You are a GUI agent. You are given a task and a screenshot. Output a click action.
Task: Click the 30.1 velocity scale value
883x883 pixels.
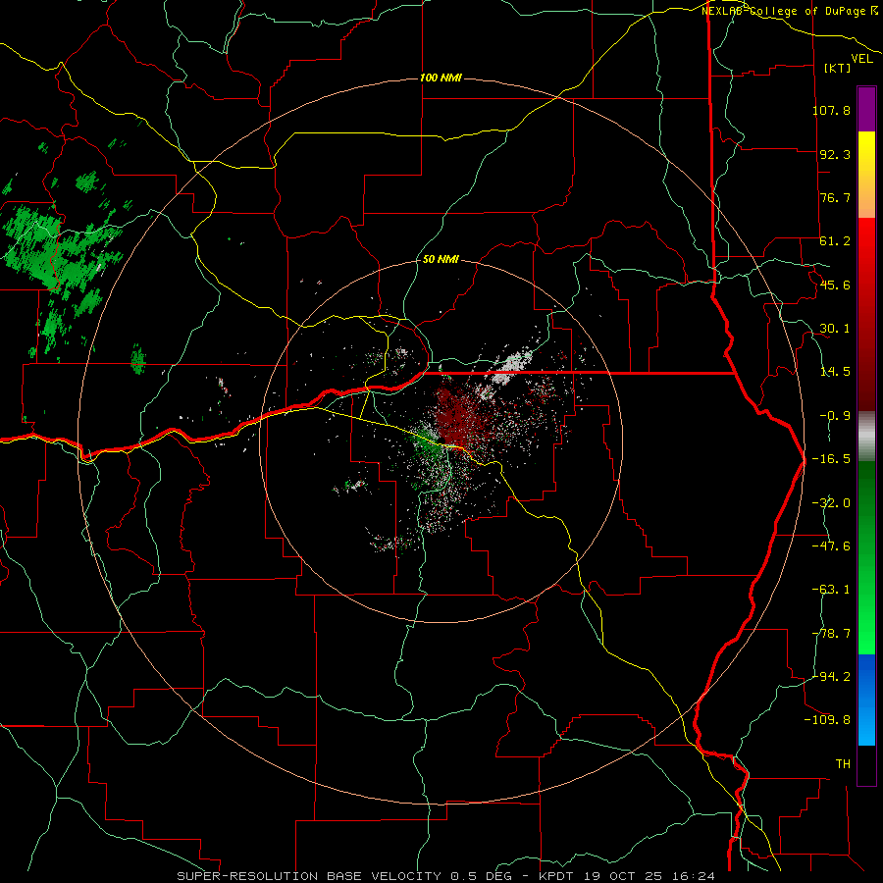835,329
